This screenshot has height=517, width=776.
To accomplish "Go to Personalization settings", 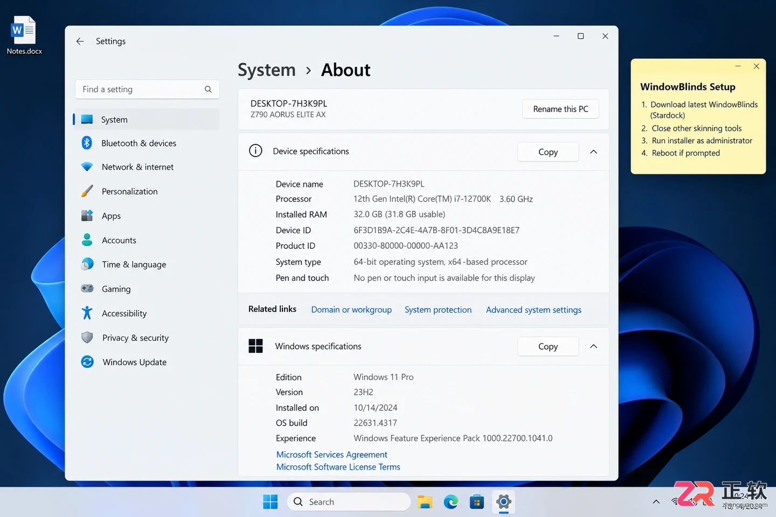I will click(x=146, y=191).
